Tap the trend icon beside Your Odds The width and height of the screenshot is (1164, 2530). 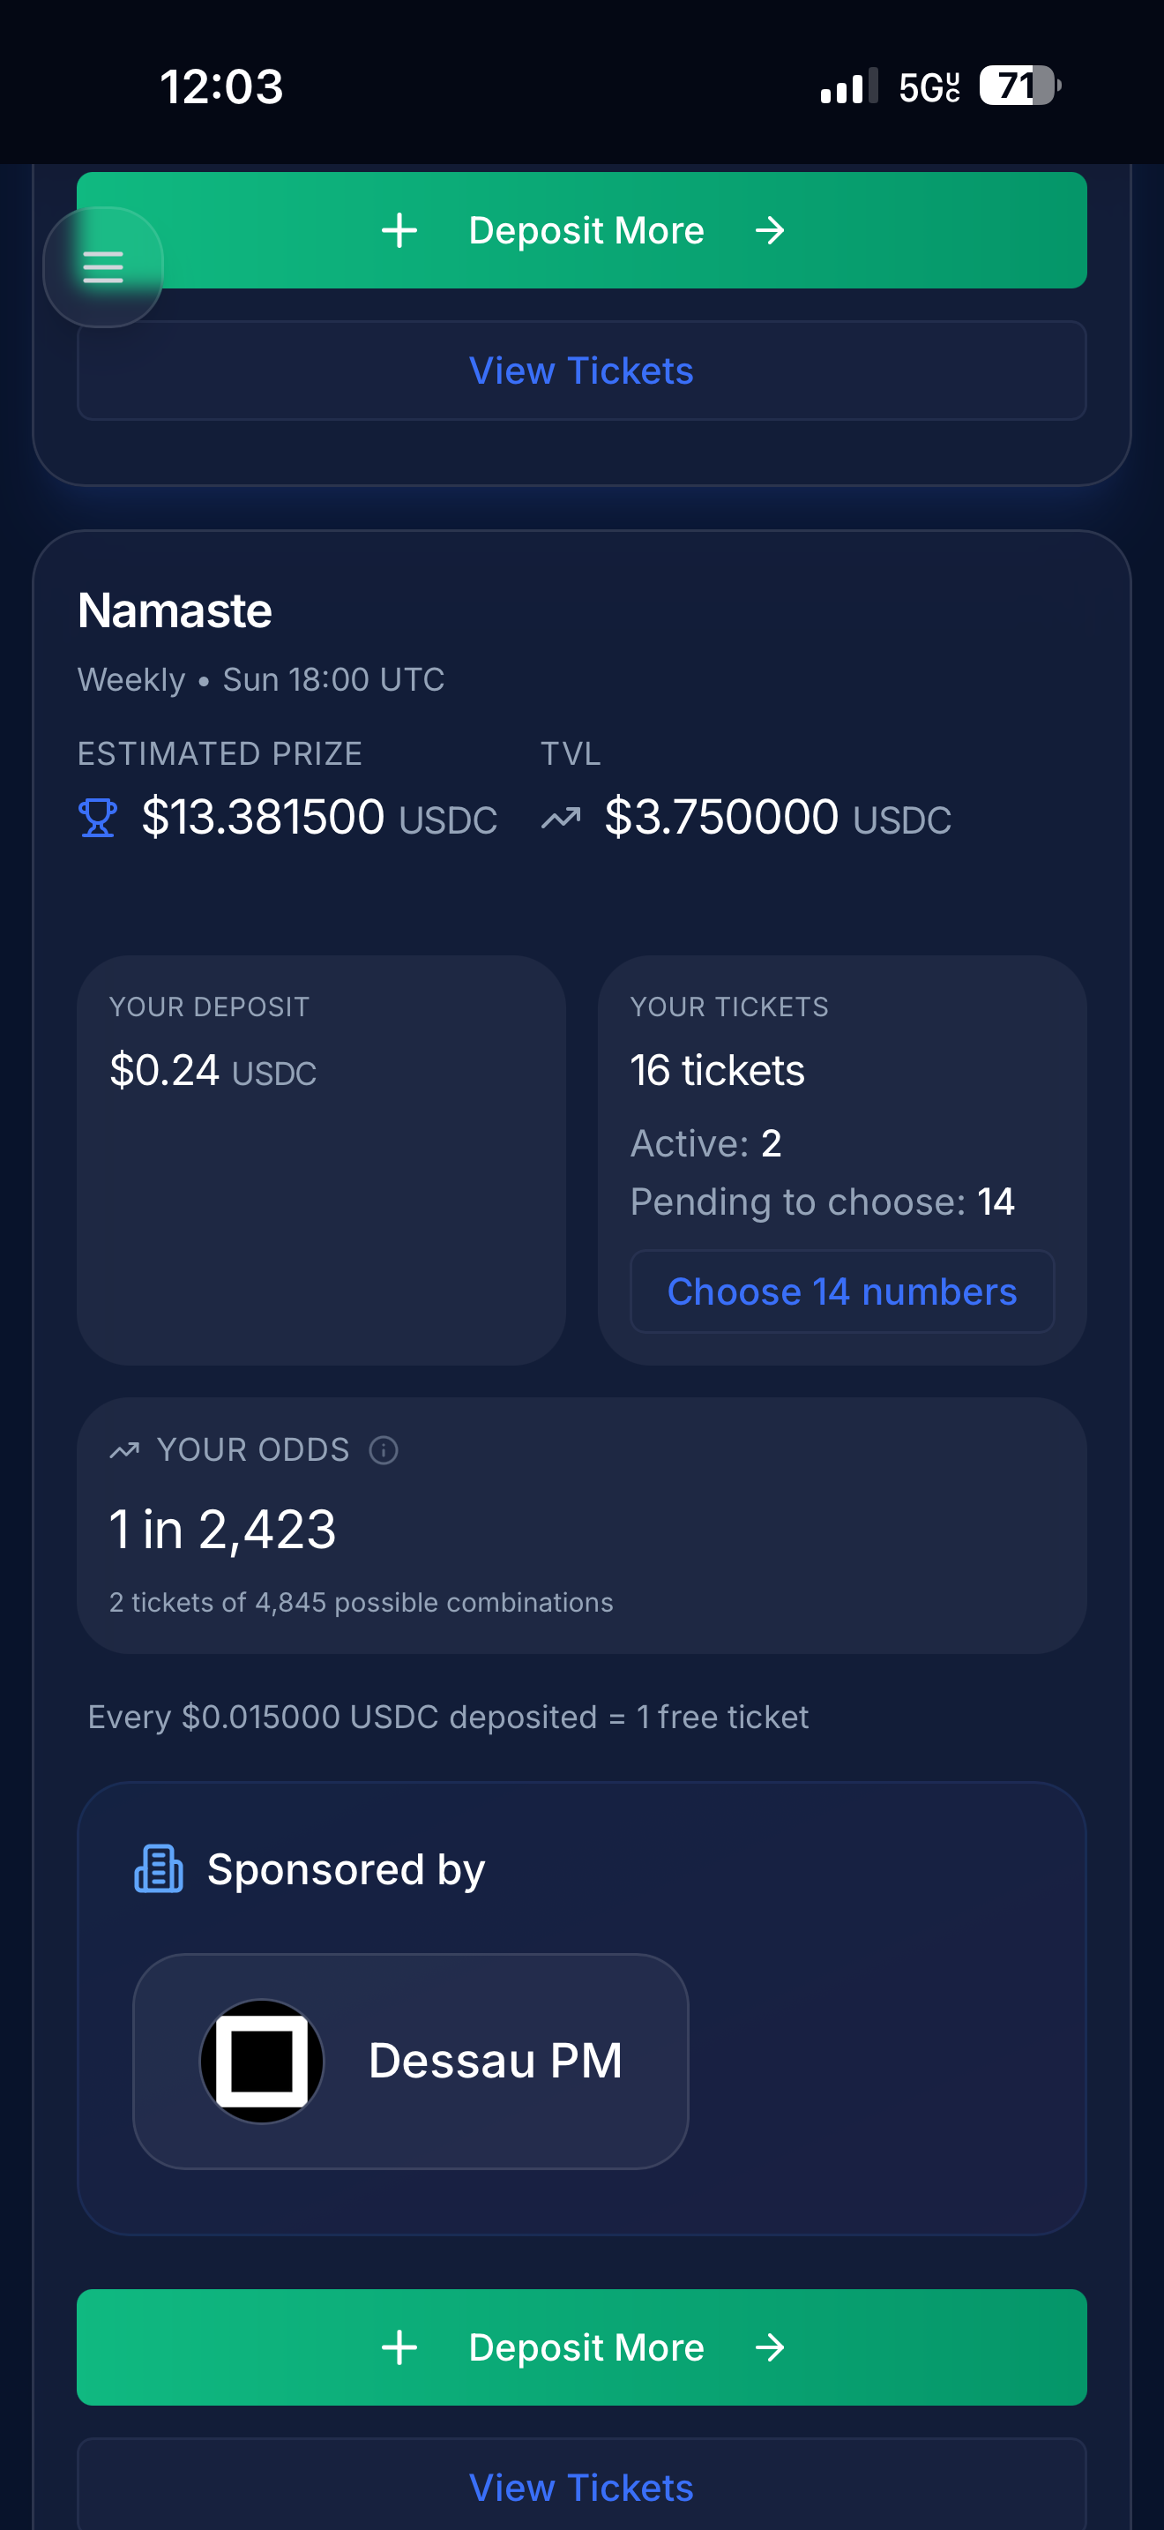tap(124, 1449)
